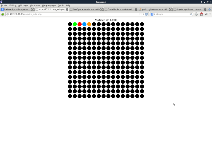The width and height of the screenshot is (212, 156).
Task: Reload the page with the refresh icon
Action: 147,14
